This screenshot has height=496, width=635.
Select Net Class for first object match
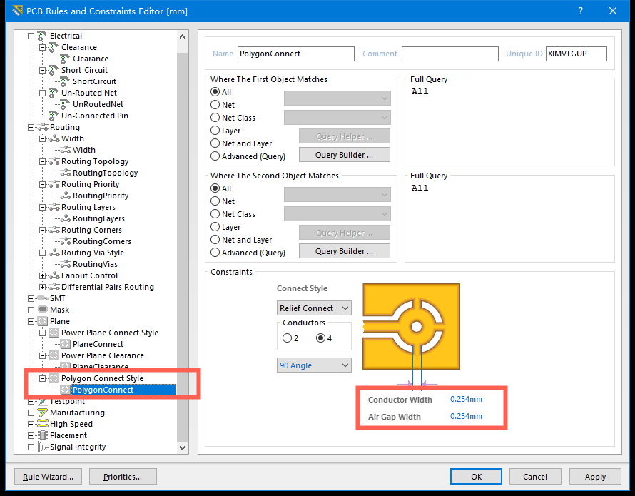tap(215, 118)
